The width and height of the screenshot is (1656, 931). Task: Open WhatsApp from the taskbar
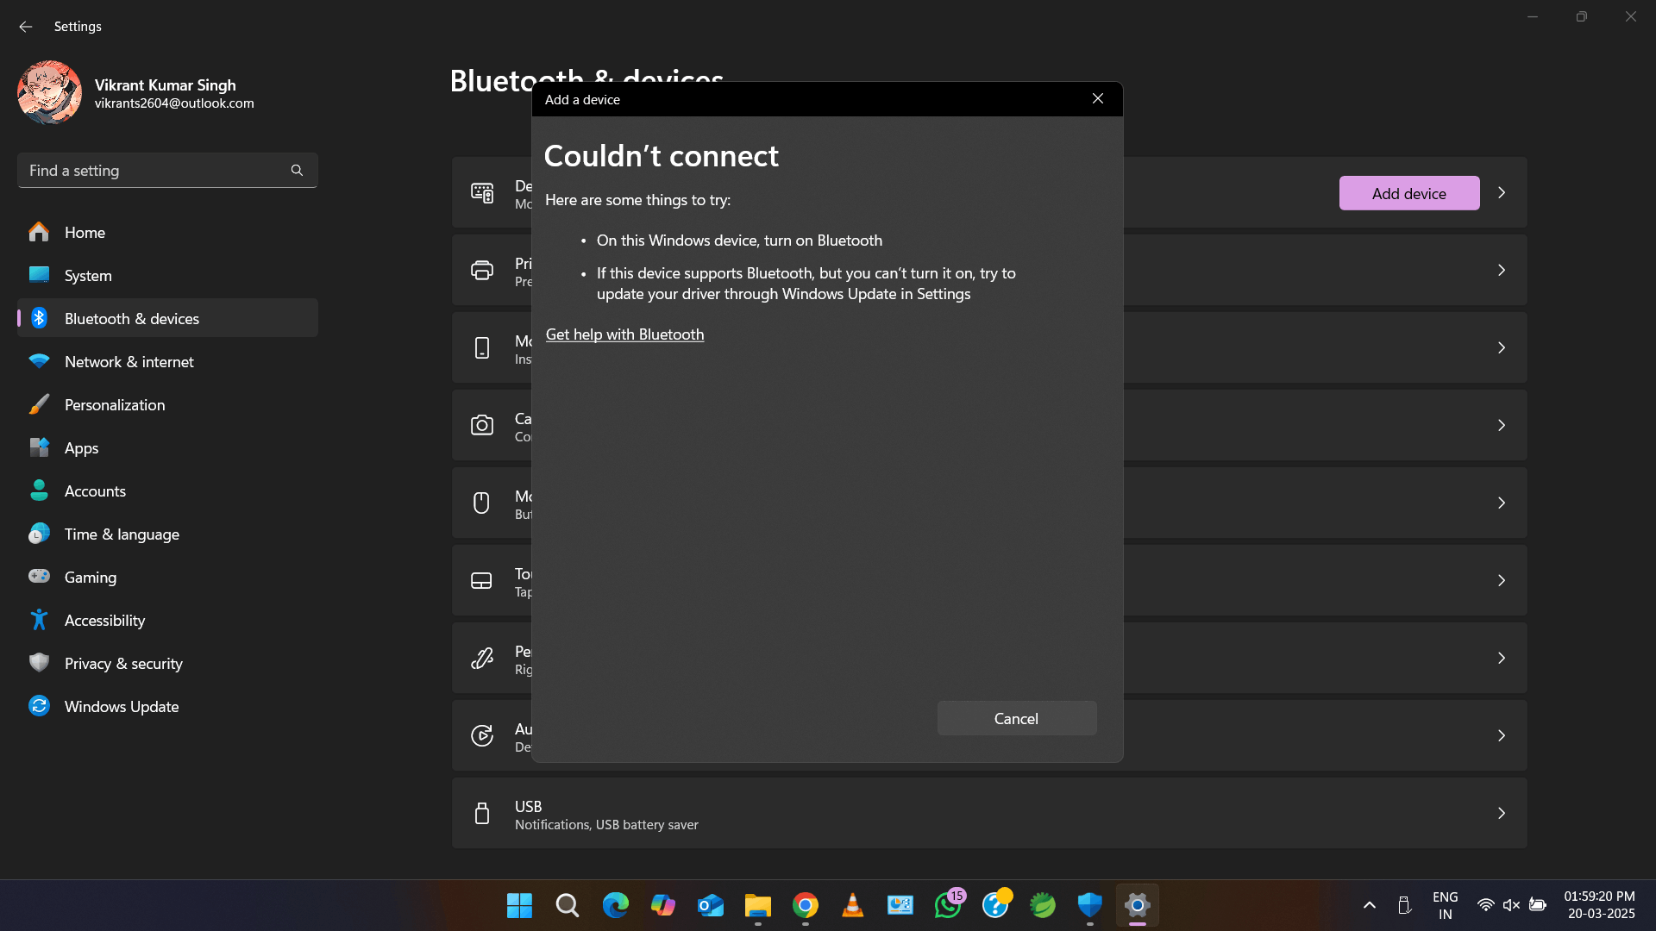948,905
